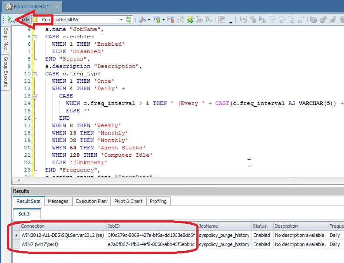This screenshot has height=263, width=344.
Task: Click the greyed commit checkmark icon
Action: [314, 20]
